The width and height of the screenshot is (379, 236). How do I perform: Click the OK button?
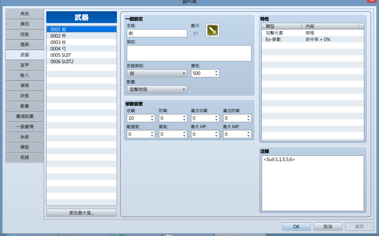click(x=296, y=227)
